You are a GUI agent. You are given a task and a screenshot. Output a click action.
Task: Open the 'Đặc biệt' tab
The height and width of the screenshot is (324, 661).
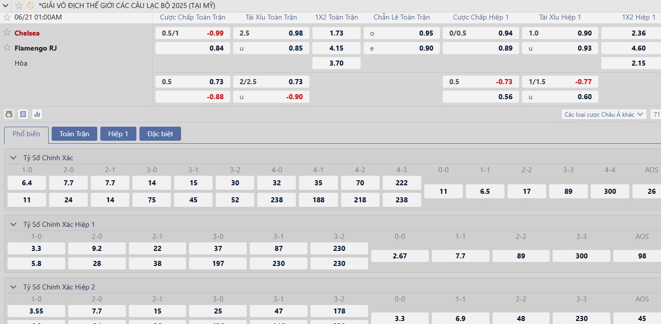point(160,134)
